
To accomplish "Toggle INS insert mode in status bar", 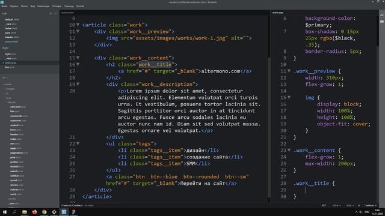I will 324,205.
